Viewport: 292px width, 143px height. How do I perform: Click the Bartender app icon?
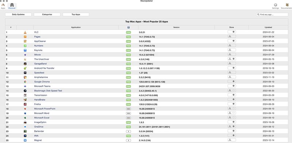tap(25, 131)
